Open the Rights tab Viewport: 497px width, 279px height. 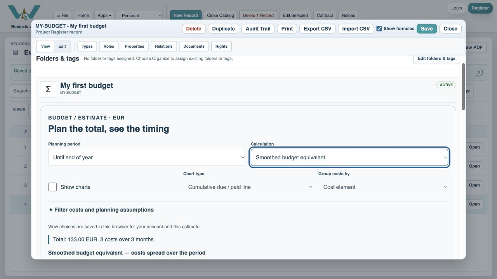221,46
